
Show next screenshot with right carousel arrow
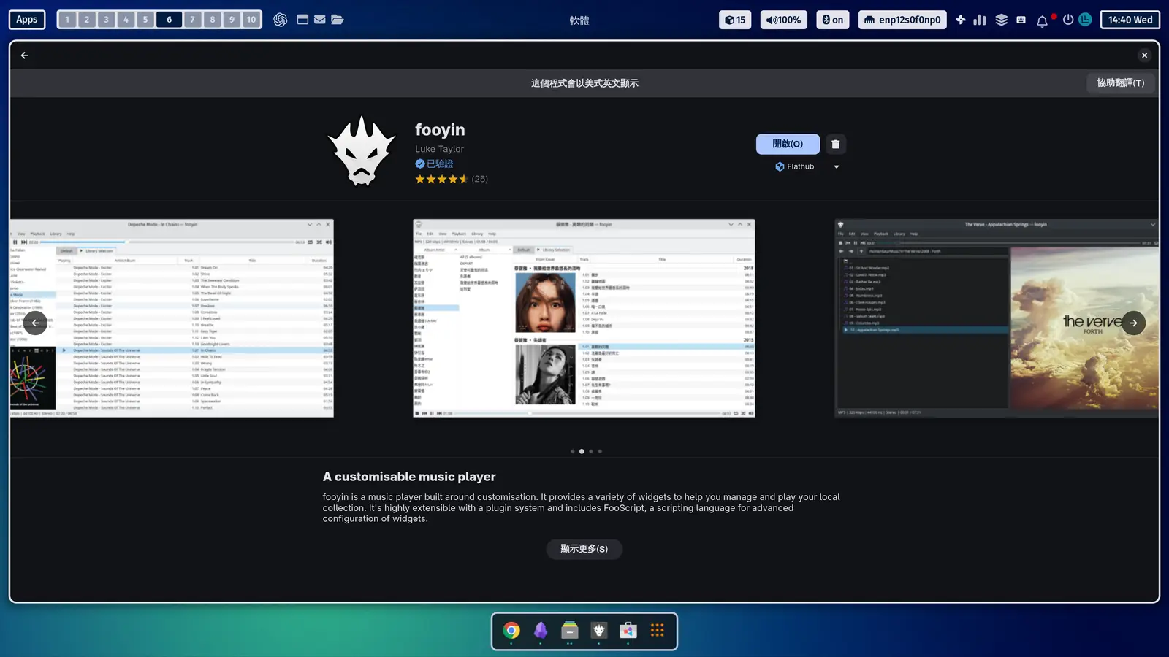coord(1133,323)
